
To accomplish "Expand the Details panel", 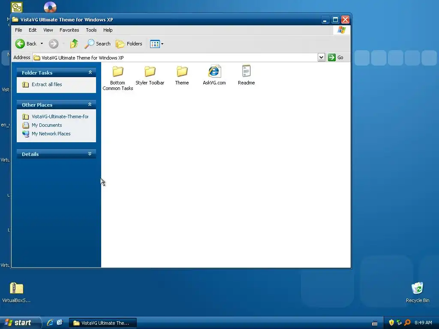I will point(90,154).
